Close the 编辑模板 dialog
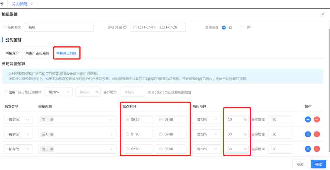This screenshot has width=330, height=170. pyautogui.click(x=323, y=14)
